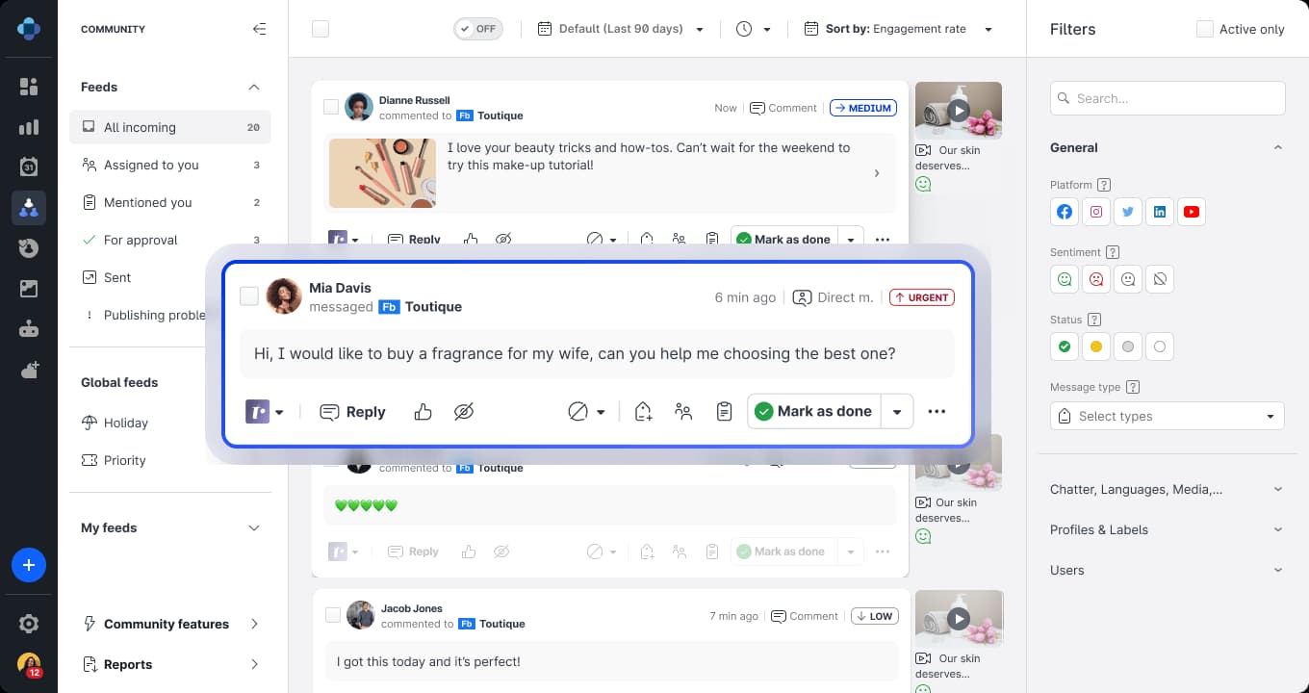Check the checkbox on Dianne Russell's post
This screenshot has width=1309, height=693.
(331, 108)
